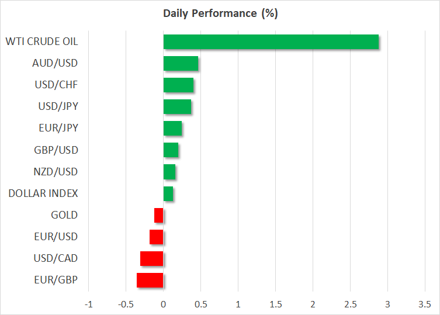
Task: Click the WTI CRUDE OIL axis label
Action: point(41,42)
